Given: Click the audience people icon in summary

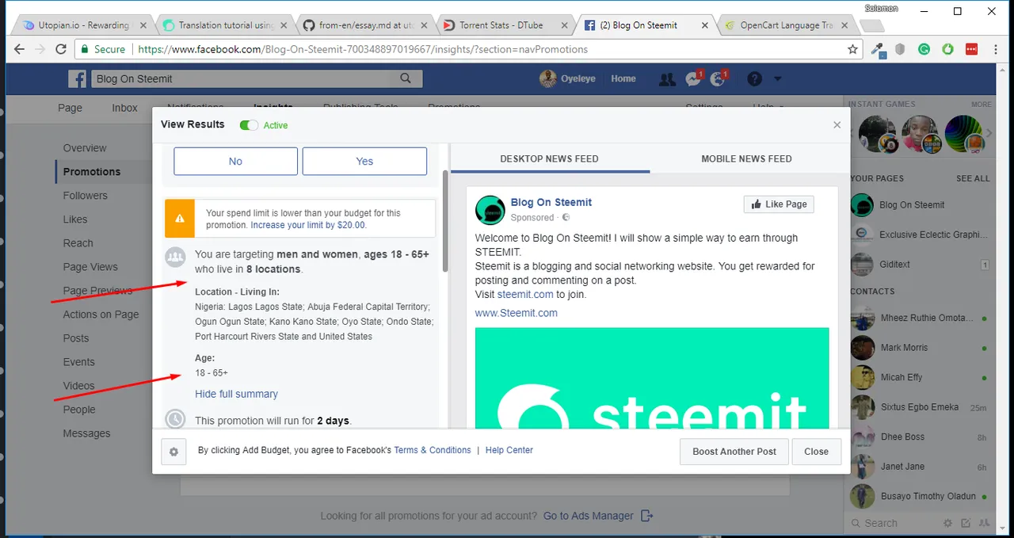Looking at the screenshot, I should click(x=175, y=257).
